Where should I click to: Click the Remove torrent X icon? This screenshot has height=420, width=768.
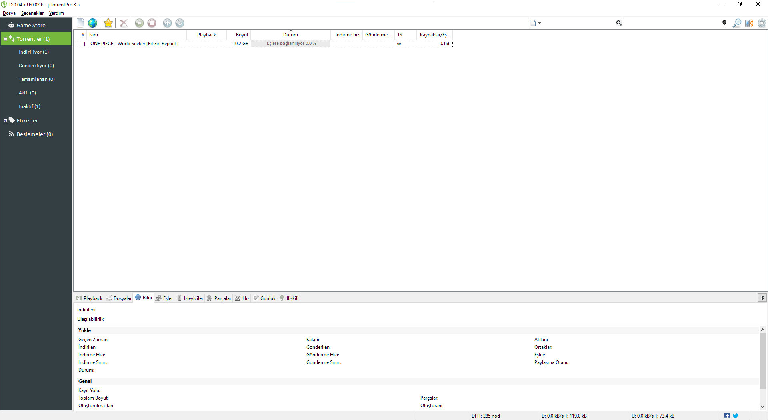[124, 23]
